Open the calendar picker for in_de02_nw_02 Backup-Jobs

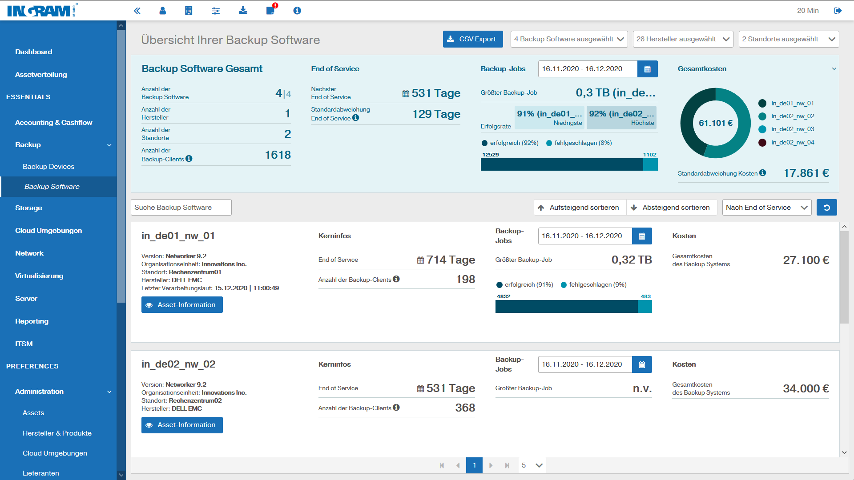coord(642,364)
